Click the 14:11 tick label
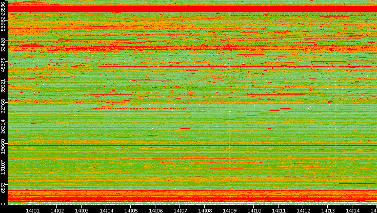Screen dimensions: 377x213 (279, 210)
